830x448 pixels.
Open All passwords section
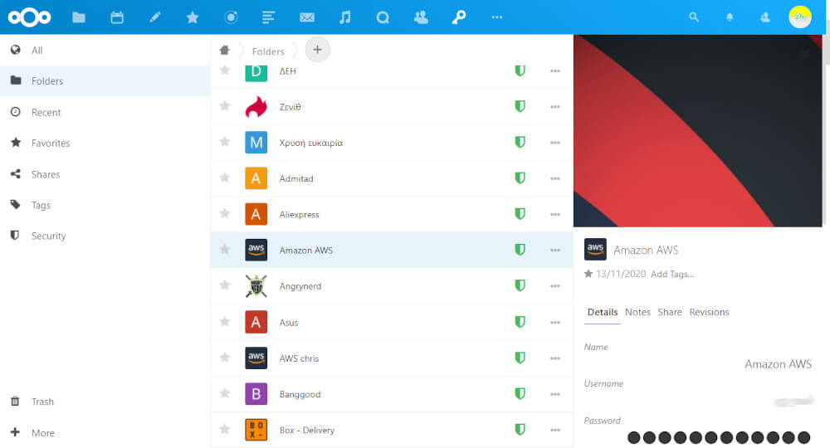[105, 51]
